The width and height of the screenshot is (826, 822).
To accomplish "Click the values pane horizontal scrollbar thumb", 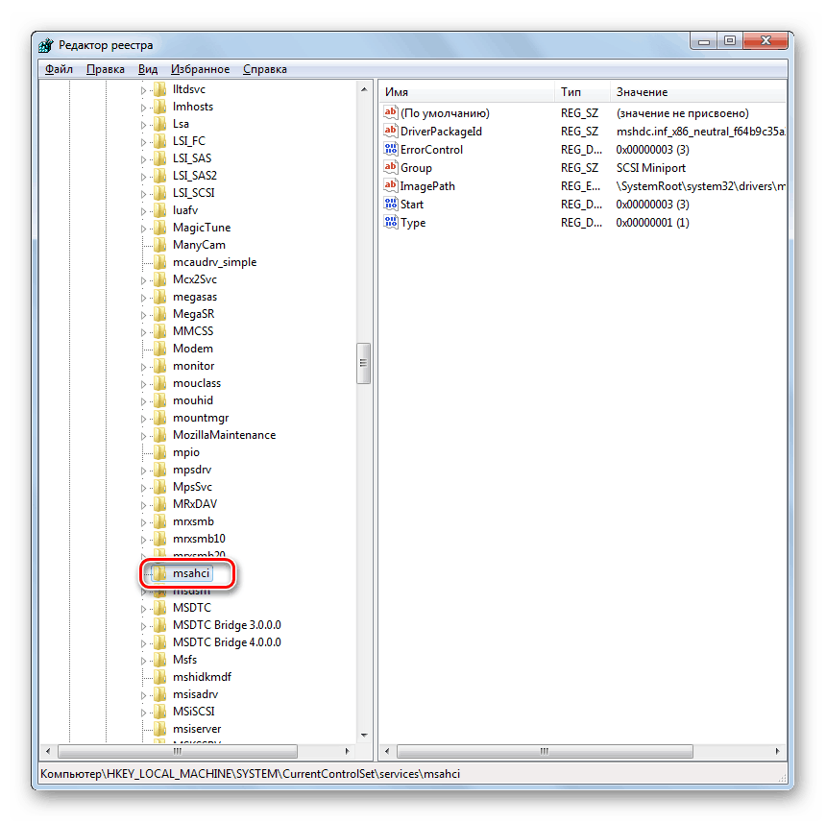I will (545, 752).
